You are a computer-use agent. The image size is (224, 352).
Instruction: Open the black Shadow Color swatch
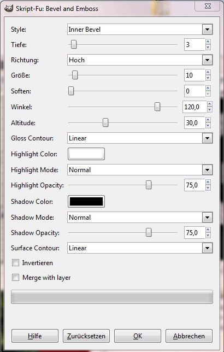(x=86, y=201)
